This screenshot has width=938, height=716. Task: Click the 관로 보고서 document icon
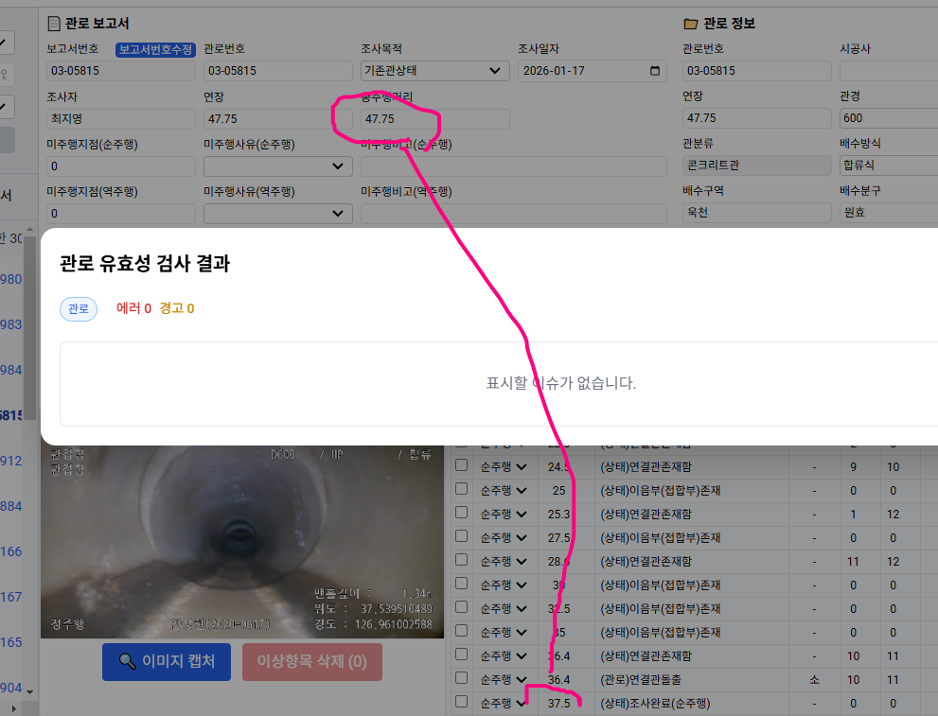click(54, 24)
